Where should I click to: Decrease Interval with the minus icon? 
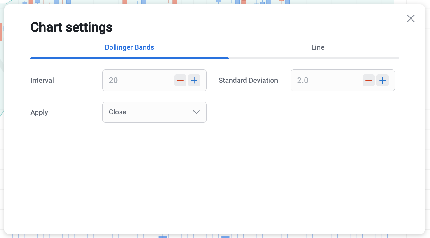click(x=180, y=80)
